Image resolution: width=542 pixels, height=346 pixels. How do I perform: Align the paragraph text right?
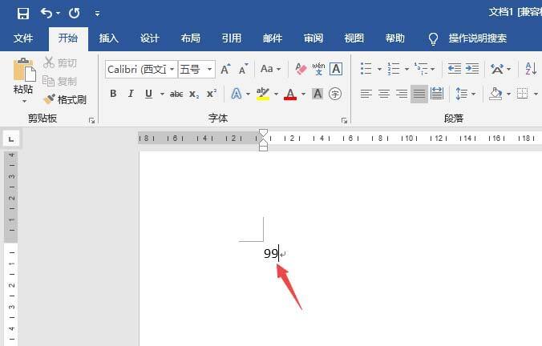402,94
